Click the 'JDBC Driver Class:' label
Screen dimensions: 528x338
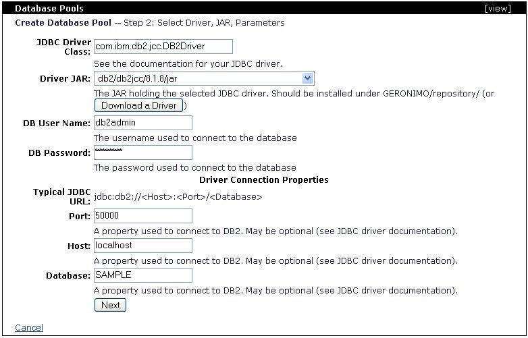pyautogui.click(x=63, y=47)
